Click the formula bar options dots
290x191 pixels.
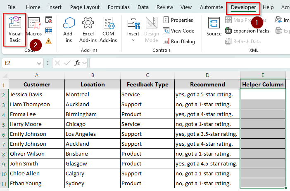coord(48,63)
